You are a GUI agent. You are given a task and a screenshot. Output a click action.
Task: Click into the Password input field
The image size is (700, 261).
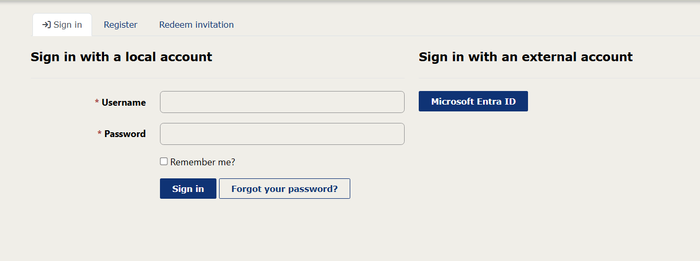click(x=282, y=134)
